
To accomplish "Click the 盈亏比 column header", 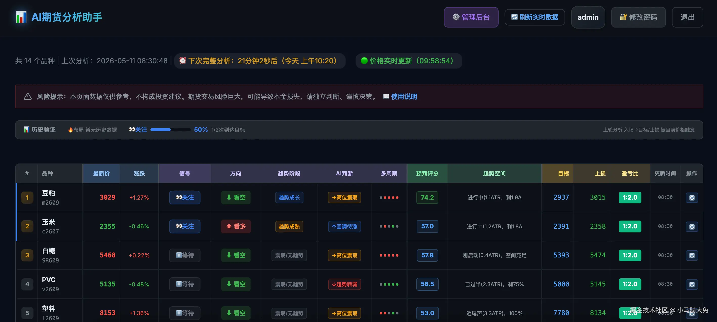I will pyautogui.click(x=630, y=173).
